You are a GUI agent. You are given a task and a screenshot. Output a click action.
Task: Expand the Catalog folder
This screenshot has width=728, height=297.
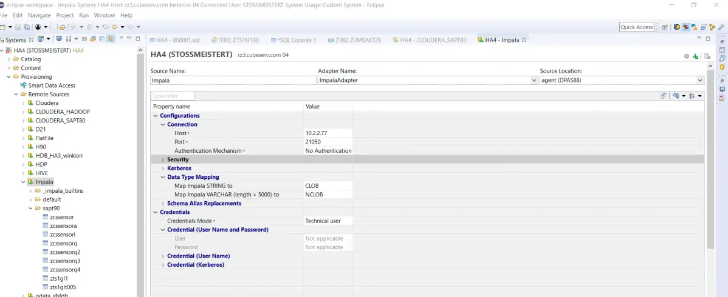(9, 59)
